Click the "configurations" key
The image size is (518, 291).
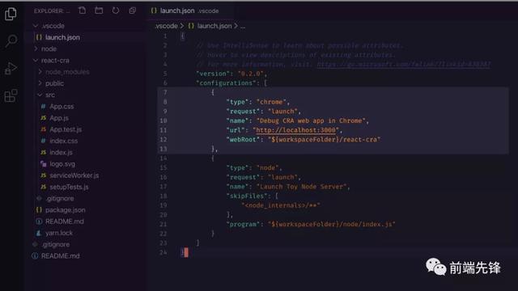226,83
